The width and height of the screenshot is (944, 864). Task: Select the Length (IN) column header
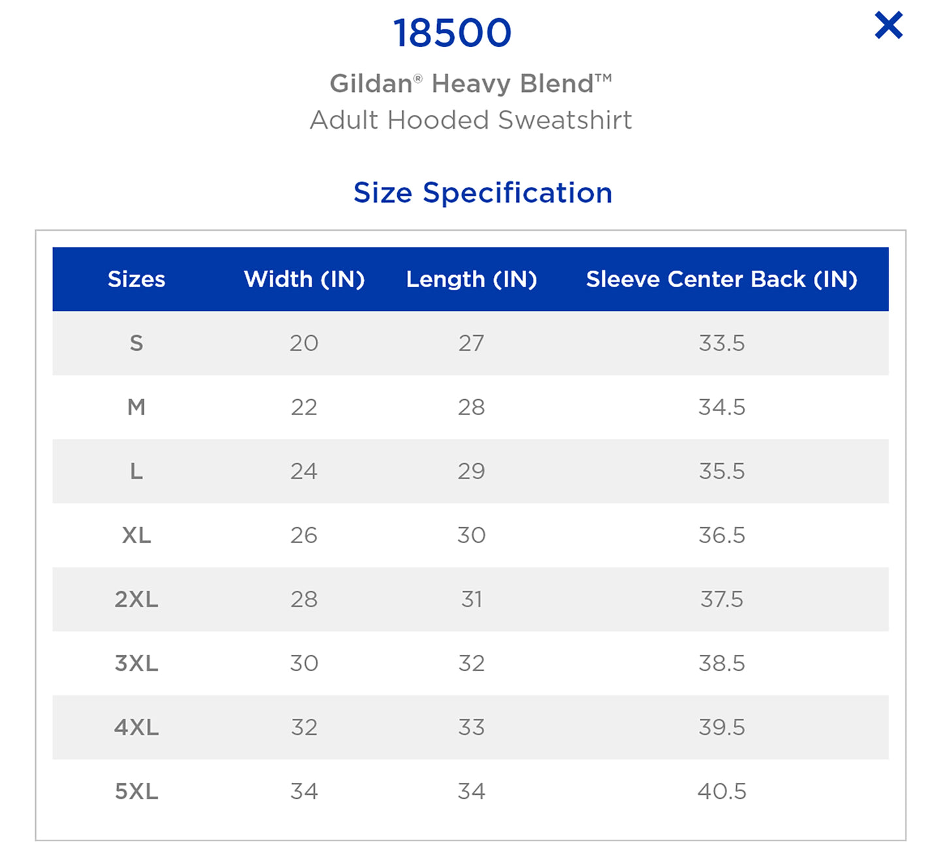[471, 279]
